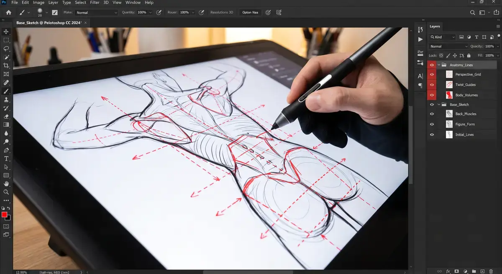Open the Paragraph panel icon

(x=420, y=85)
